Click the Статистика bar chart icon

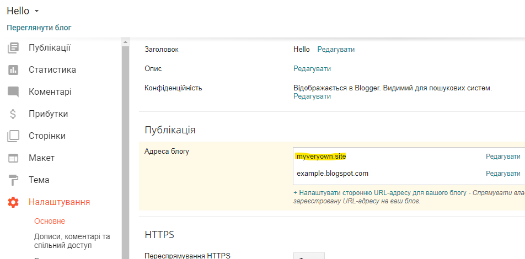click(13, 70)
